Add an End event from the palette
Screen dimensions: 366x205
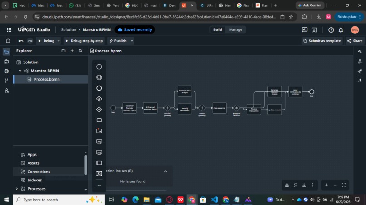99,88
